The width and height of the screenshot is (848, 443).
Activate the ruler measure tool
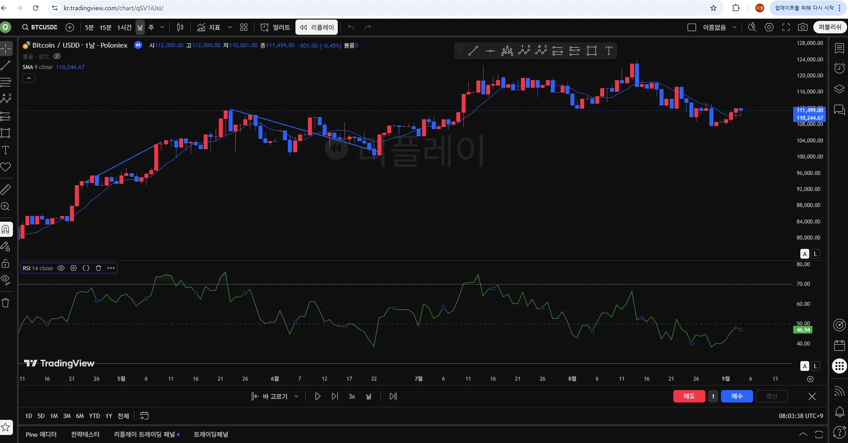(x=6, y=190)
